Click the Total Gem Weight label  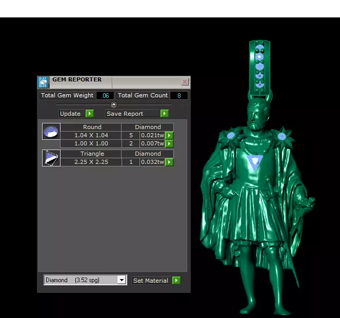(67, 95)
